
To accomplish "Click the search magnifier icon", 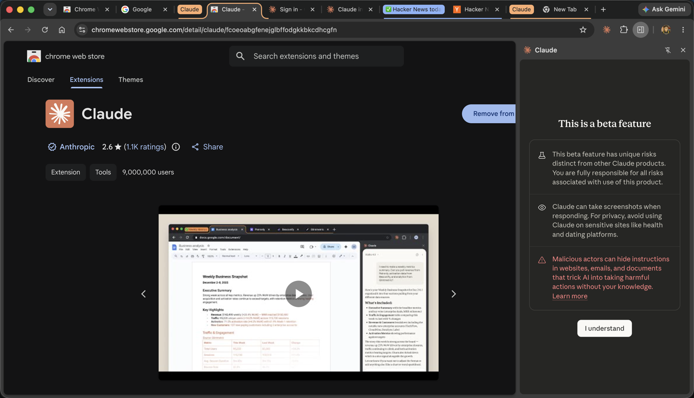I will [x=240, y=56].
